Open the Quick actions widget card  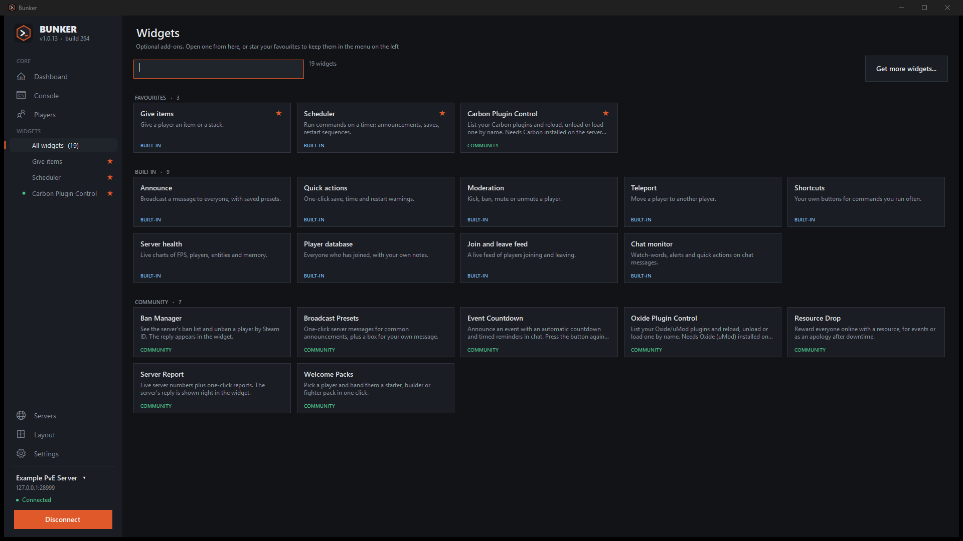coord(376,202)
